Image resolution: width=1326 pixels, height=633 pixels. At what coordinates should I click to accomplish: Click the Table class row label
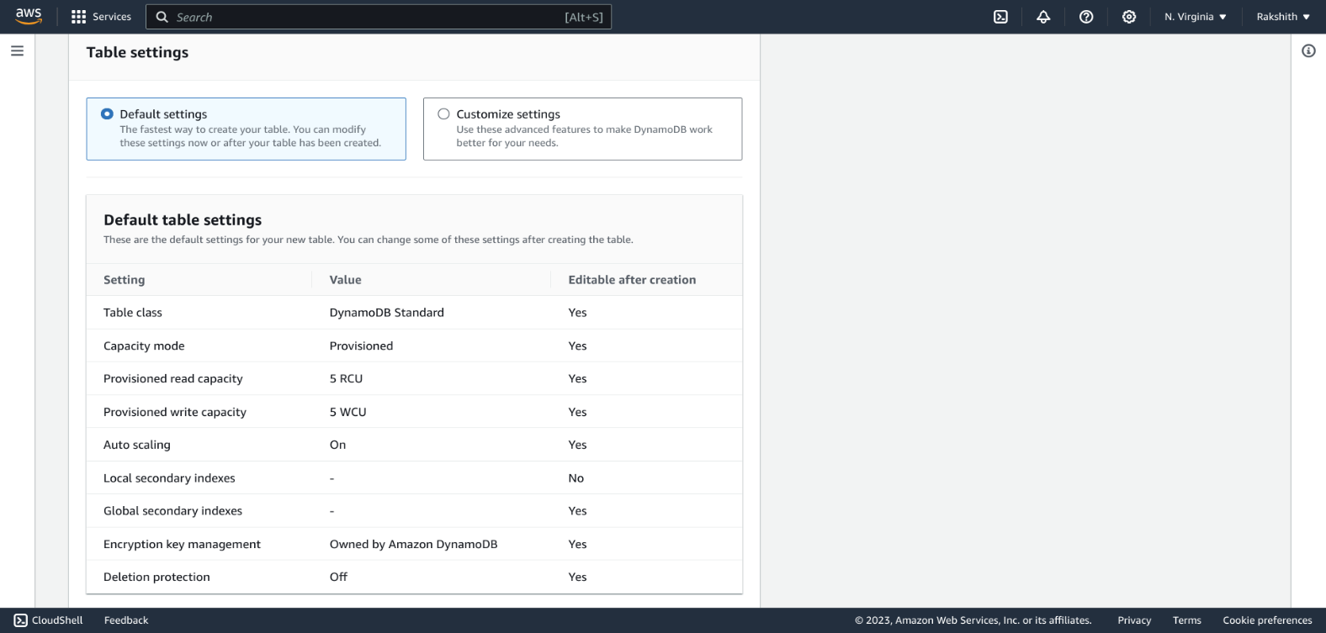pyautogui.click(x=133, y=312)
